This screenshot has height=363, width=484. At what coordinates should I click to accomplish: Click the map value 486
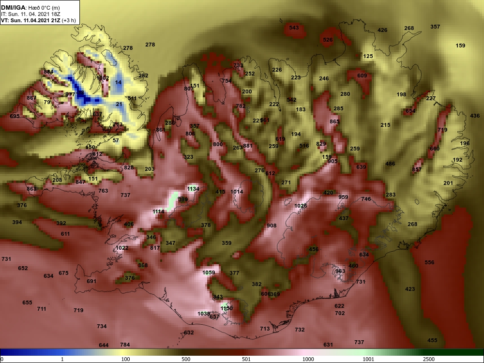(390, 164)
